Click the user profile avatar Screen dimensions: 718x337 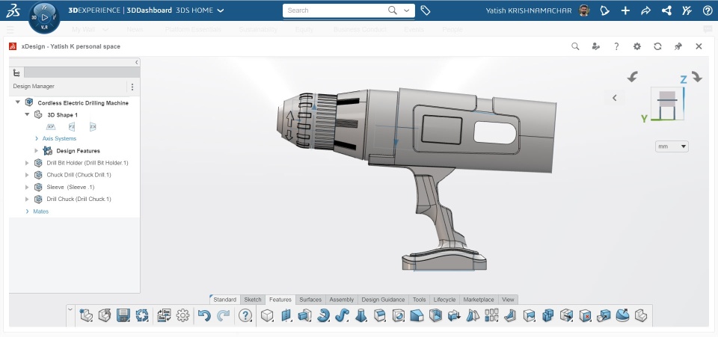tap(584, 10)
